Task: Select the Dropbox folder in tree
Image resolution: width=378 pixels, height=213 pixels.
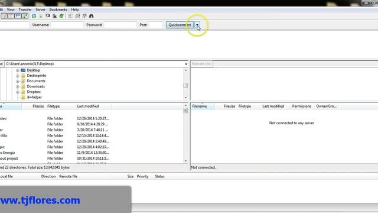Action: pos(34,92)
